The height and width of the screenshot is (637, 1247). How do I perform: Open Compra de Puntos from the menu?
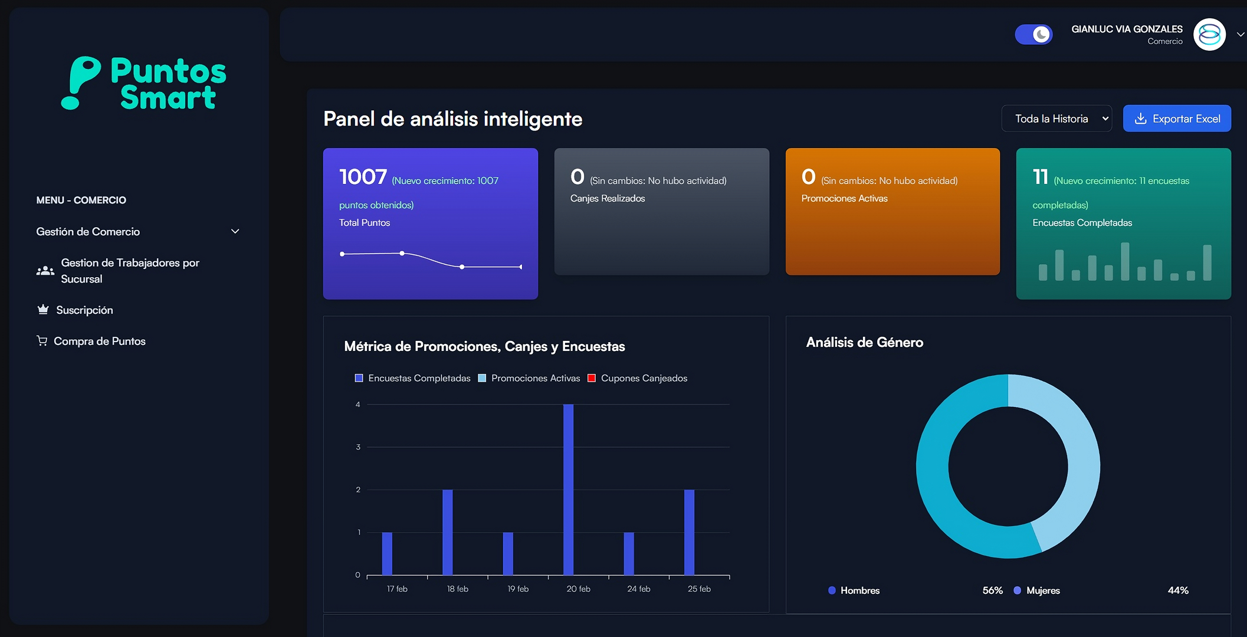[x=99, y=341]
